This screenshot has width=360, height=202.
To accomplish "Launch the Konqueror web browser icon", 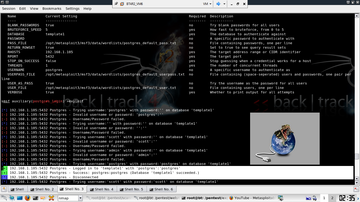I will (x=12, y=198).
